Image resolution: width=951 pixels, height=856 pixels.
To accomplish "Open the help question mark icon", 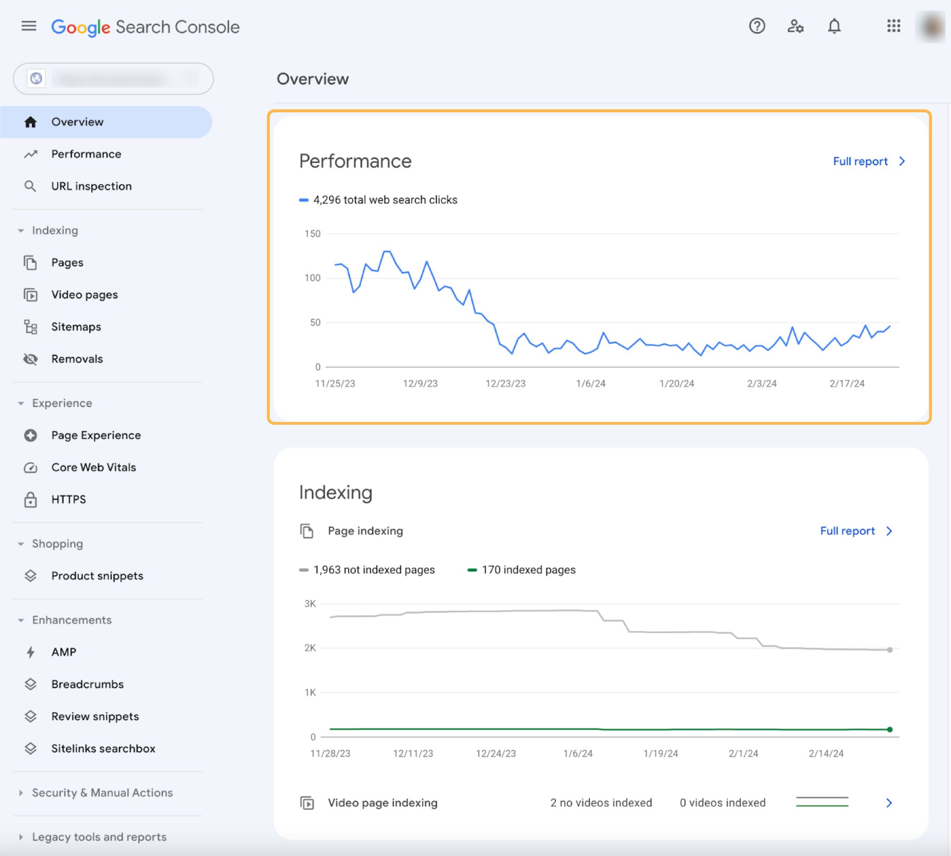I will coord(756,27).
